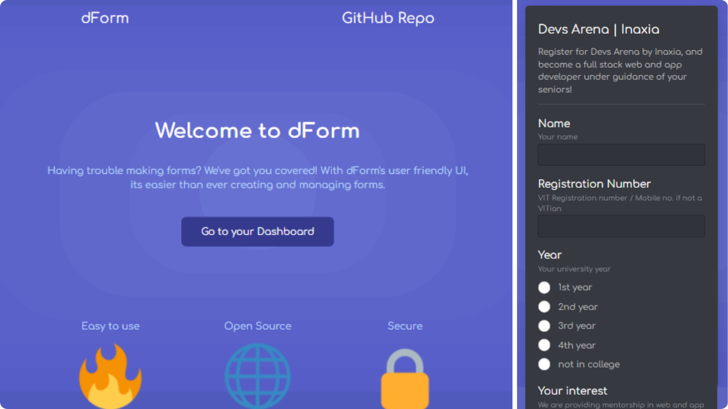Focus the Registration Number text field

621,226
